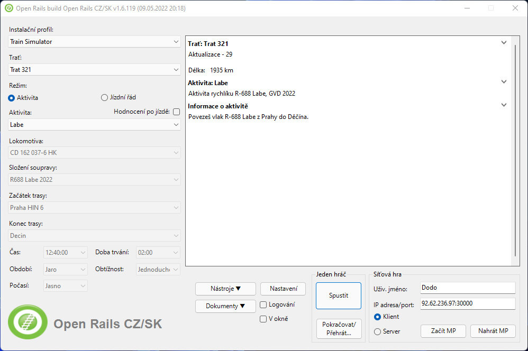528x351 pixels.
Task: Collapse the Informace o aktivitě section chevron
Action: coord(504,105)
